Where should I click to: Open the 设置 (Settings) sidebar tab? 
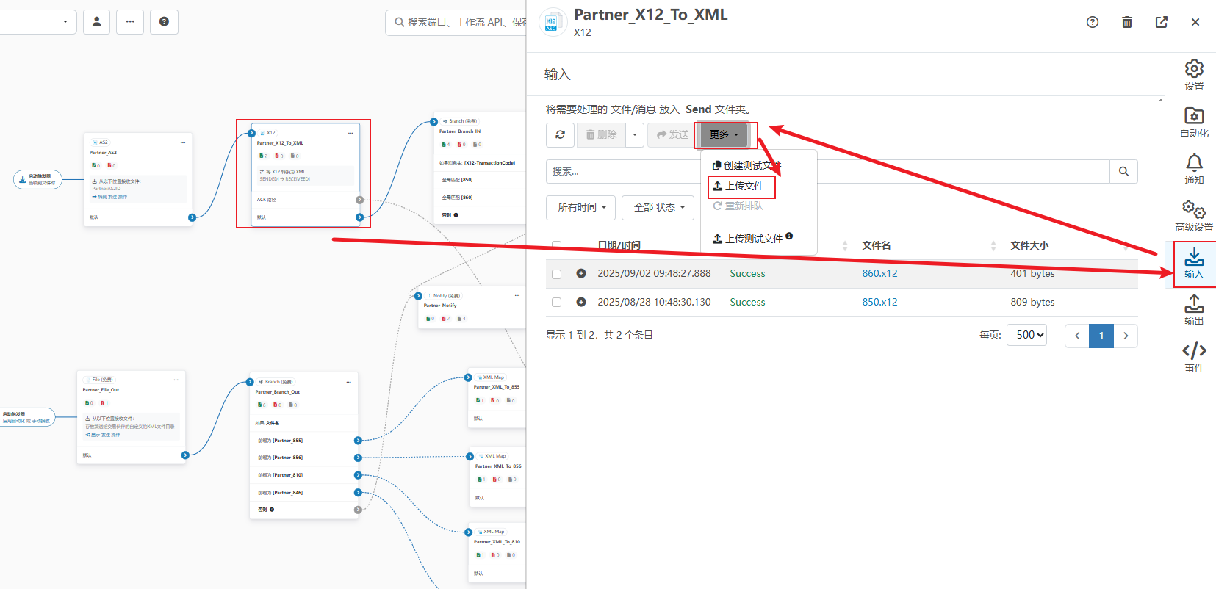[1194, 75]
